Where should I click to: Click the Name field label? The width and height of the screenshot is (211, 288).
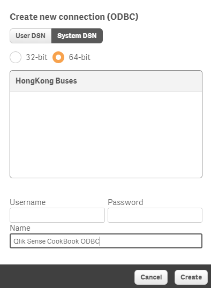(x=20, y=228)
